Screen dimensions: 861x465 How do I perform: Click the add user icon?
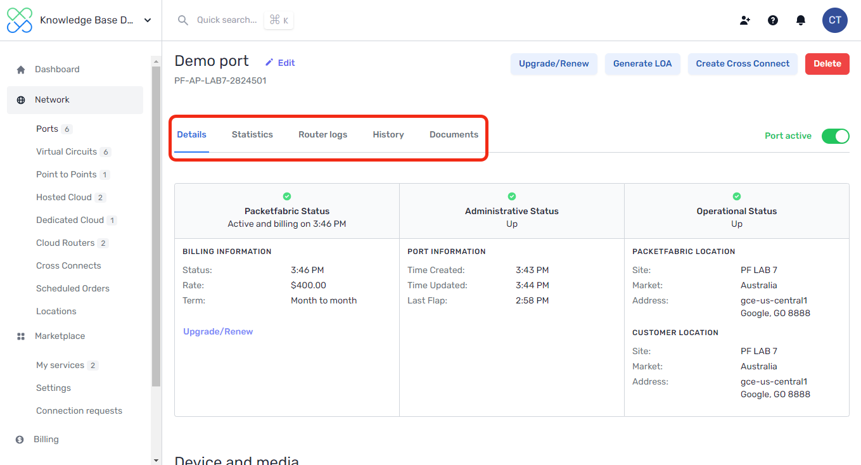[745, 20]
